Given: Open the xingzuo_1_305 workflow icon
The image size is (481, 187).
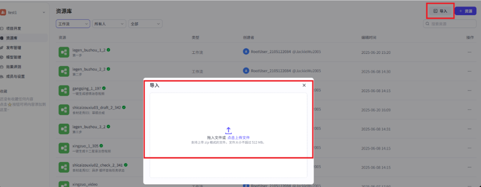Looking at the screenshot, I should tap(64, 148).
